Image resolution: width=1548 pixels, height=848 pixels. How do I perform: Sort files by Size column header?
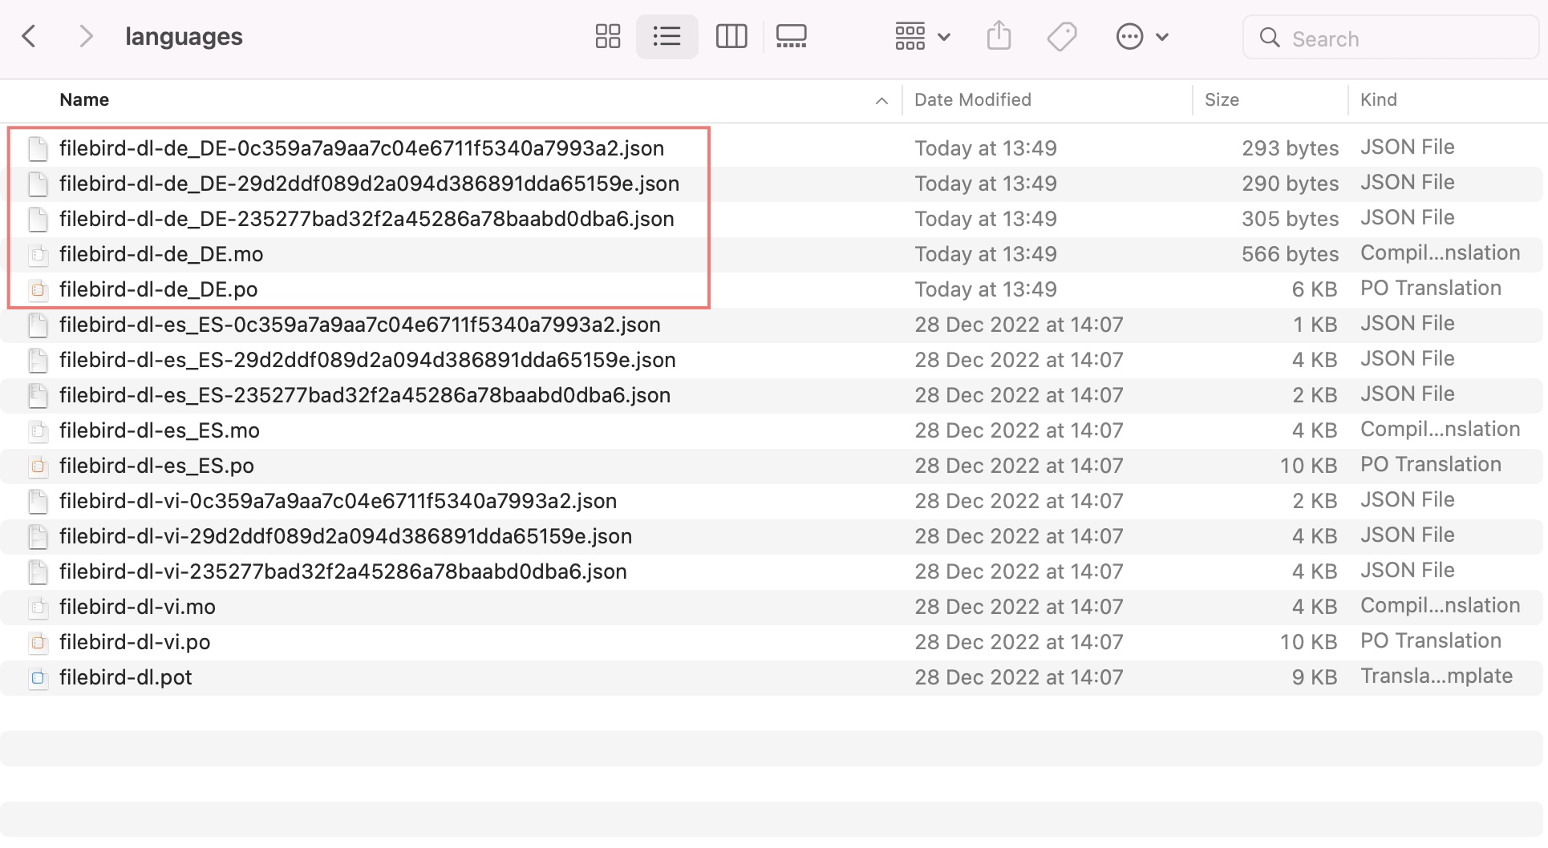click(1222, 100)
